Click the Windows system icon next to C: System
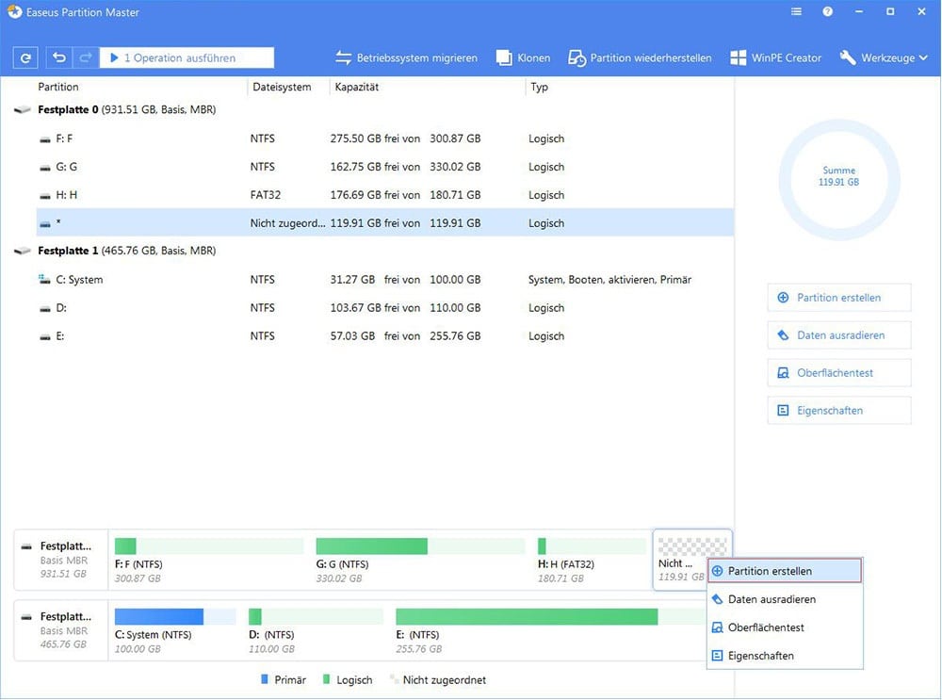Screen dimensions: 942x700 point(44,280)
